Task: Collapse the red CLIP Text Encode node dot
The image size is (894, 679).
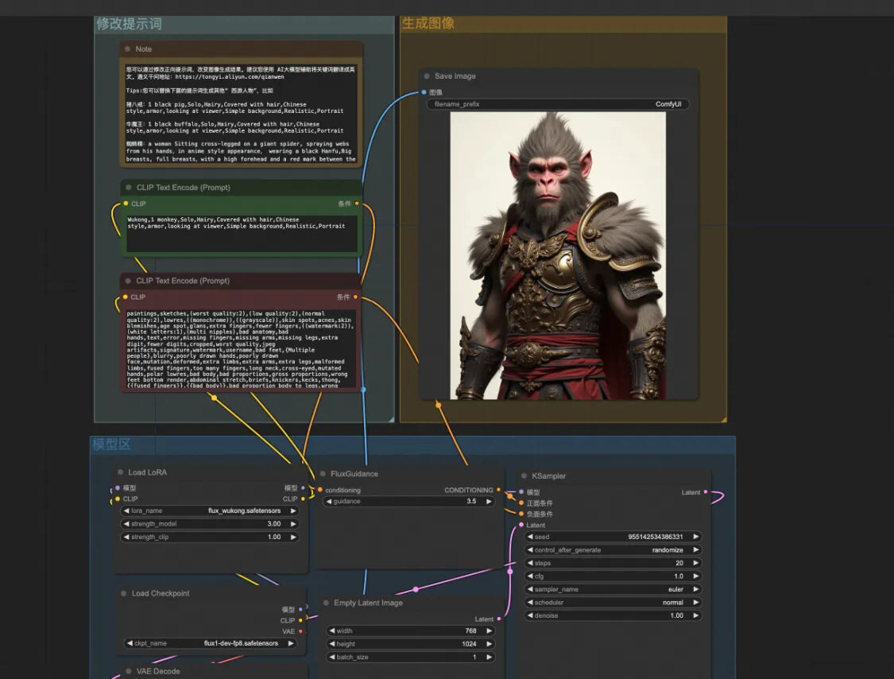Action: click(x=128, y=281)
